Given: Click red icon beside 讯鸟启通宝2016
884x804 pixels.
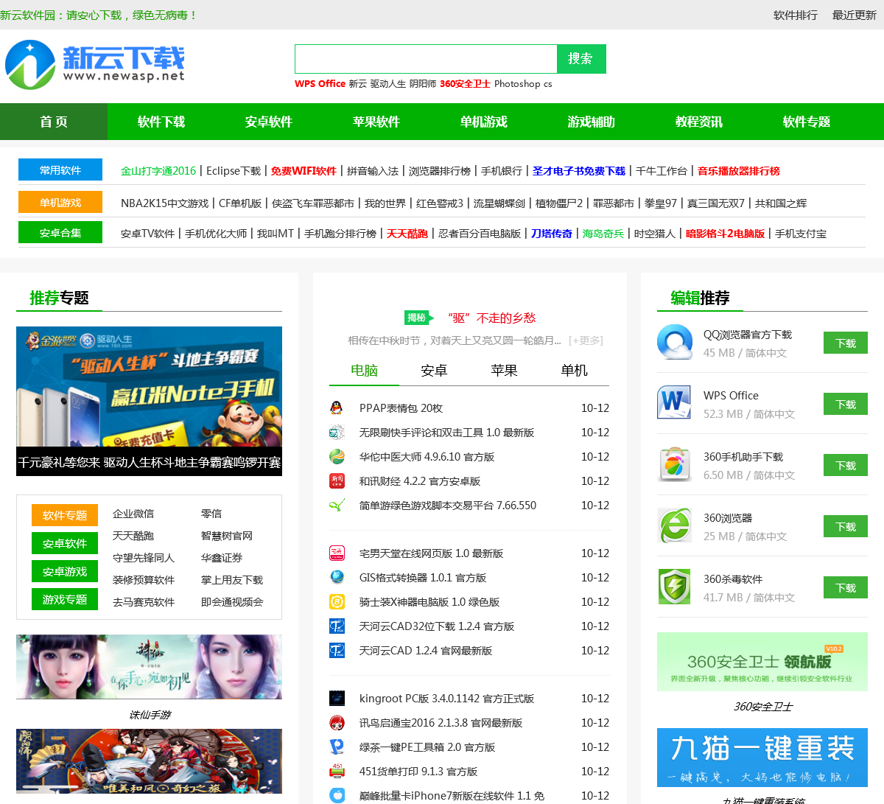Looking at the screenshot, I should tap(337, 723).
